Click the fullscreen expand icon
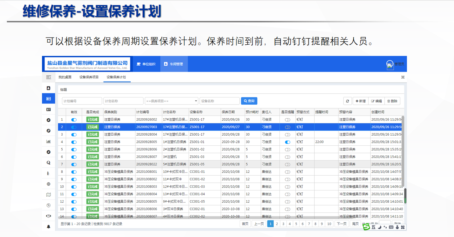 (403, 77)
